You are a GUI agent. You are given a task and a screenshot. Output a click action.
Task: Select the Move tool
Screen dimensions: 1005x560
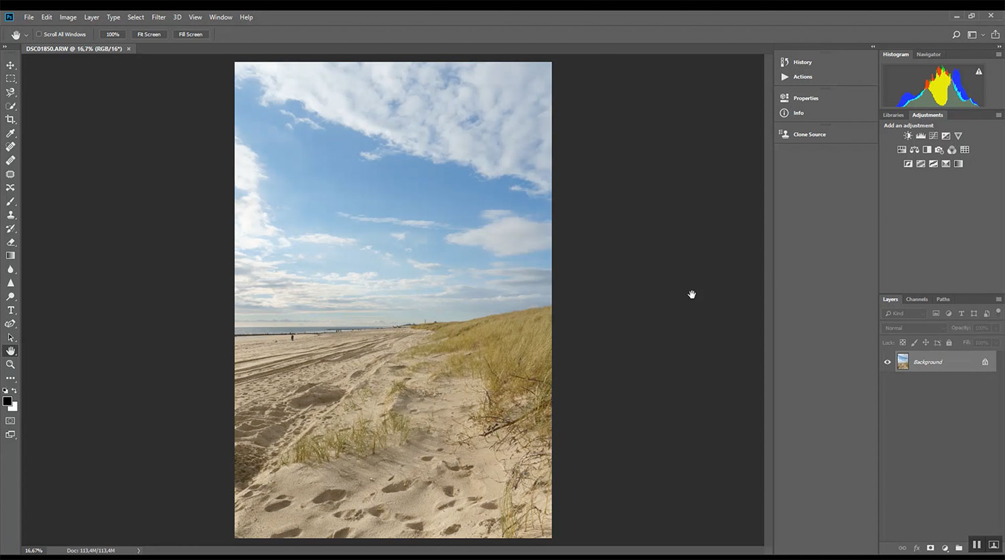[10, 65]
